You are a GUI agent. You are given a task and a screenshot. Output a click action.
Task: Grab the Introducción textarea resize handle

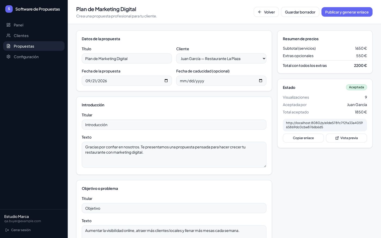click(x=265, y=166)
